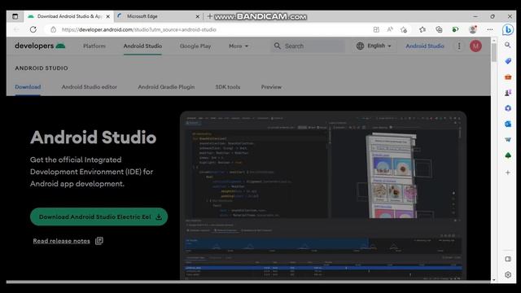Image resolution: width=521 pixels, height=293 pixels.
Task: Open sidebar Shopping tag icon
Action: [508, 61]
